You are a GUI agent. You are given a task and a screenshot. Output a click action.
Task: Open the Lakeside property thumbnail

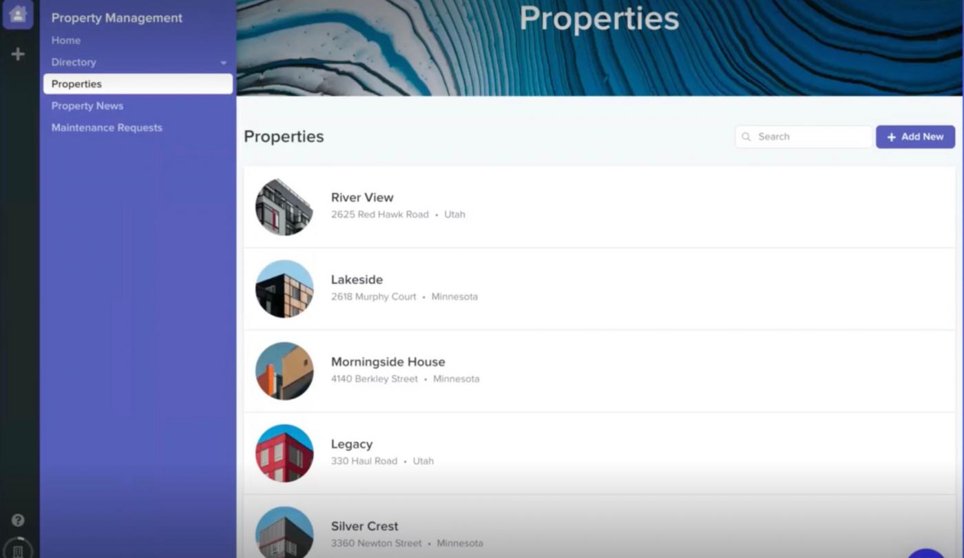pyautogui.click(x=284, y=289)
